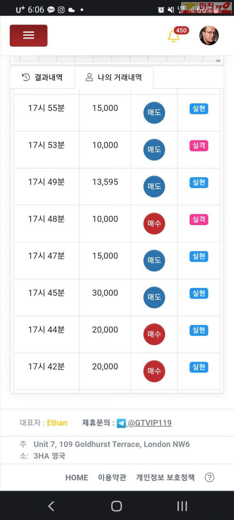This screenshot has height=520, width=234.
Task: Tap the user profile avatar
Action: coord(209,36)
